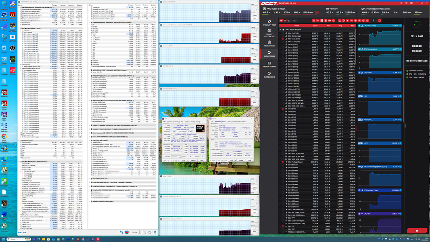Viewport: 430px width, 242px height.
Task: Uncheck the Core 0 VID checkbox in OCCT
Action: (x=283, y=109)
